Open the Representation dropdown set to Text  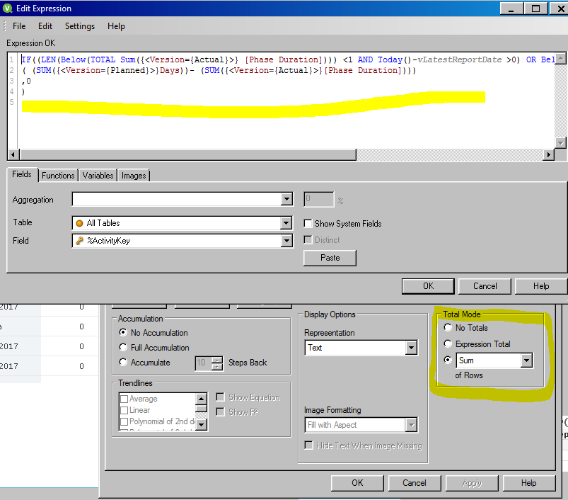click(x=411, y=348)
